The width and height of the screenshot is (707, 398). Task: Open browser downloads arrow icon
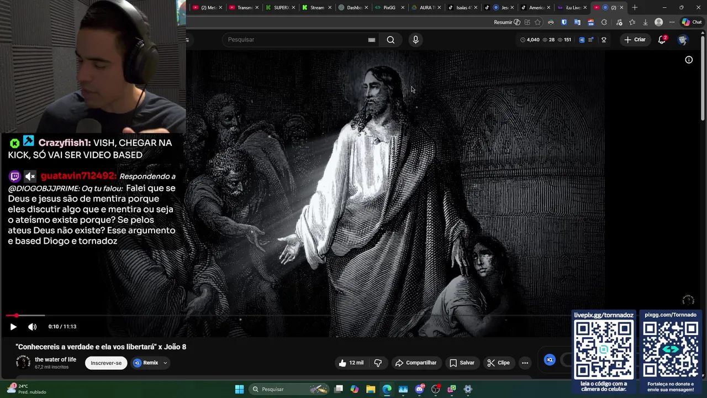645,22
